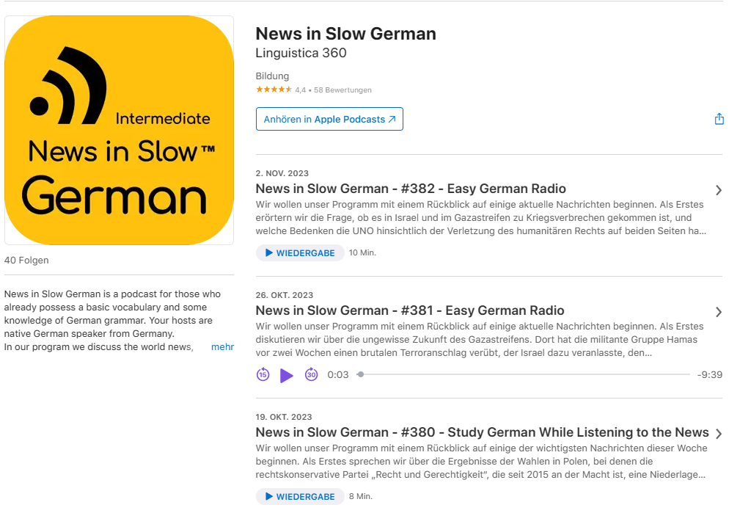Open episode #381 details via chevron

pos(718,312)
